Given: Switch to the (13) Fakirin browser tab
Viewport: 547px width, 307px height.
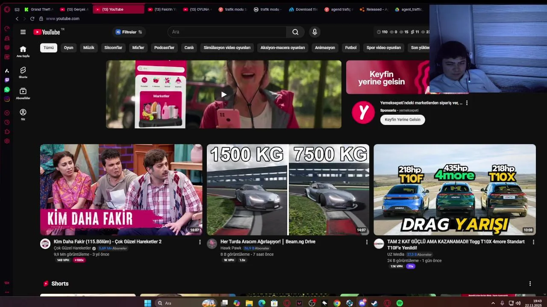Looking at the screenshot, I should point(162,9).
